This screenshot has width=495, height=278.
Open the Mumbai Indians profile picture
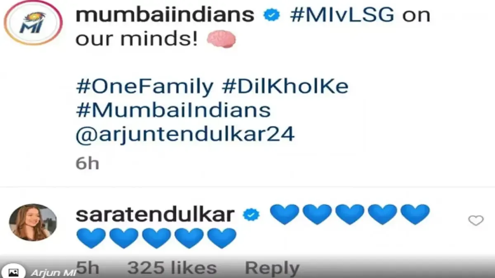(x=33, y=23)
